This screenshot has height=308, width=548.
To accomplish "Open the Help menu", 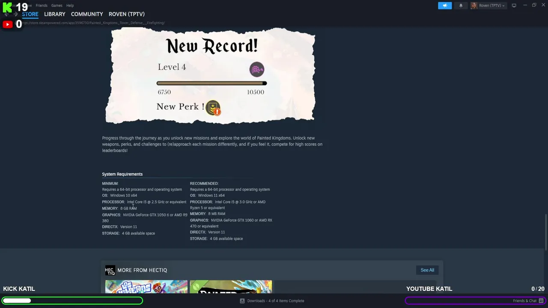I will (70, 6).
